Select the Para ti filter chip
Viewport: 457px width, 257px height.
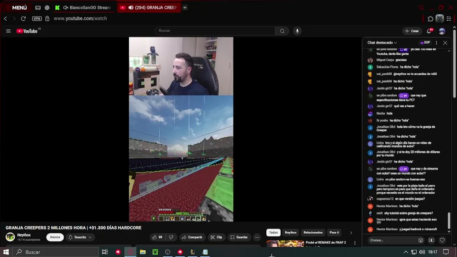334,232
